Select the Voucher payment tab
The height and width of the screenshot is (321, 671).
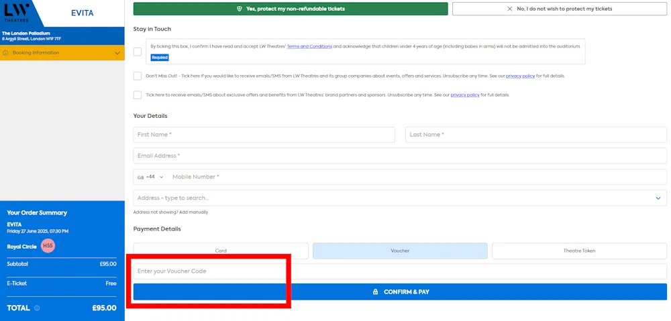point(400,251)
